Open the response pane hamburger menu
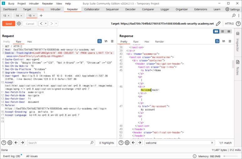 230,41
